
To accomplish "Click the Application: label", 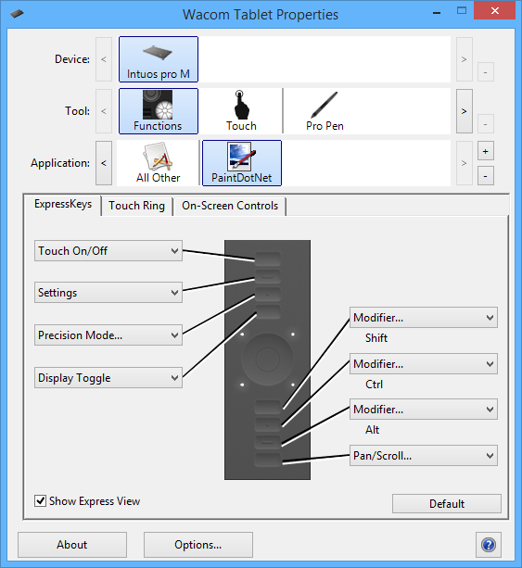I will (x=60, y=163).
